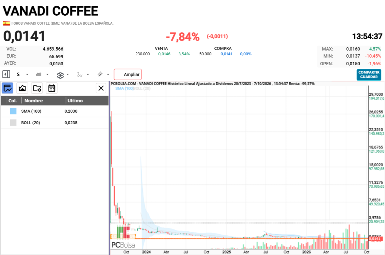Collapse the left side panel icon
The width and height of the screenshot is (385, 255).
pyautogui.click(x=6, y=75)
